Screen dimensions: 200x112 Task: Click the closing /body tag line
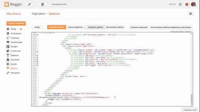click(45, 105)
